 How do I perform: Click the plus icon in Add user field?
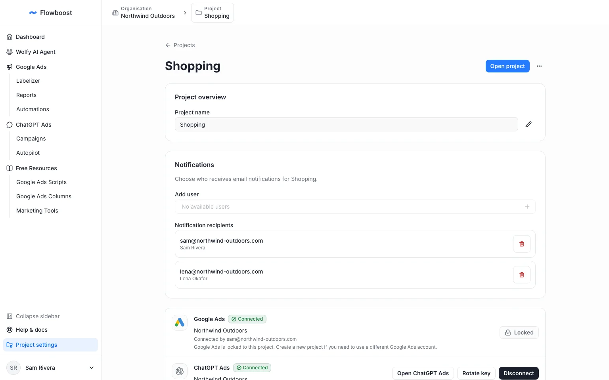click(x=527, y=207)
